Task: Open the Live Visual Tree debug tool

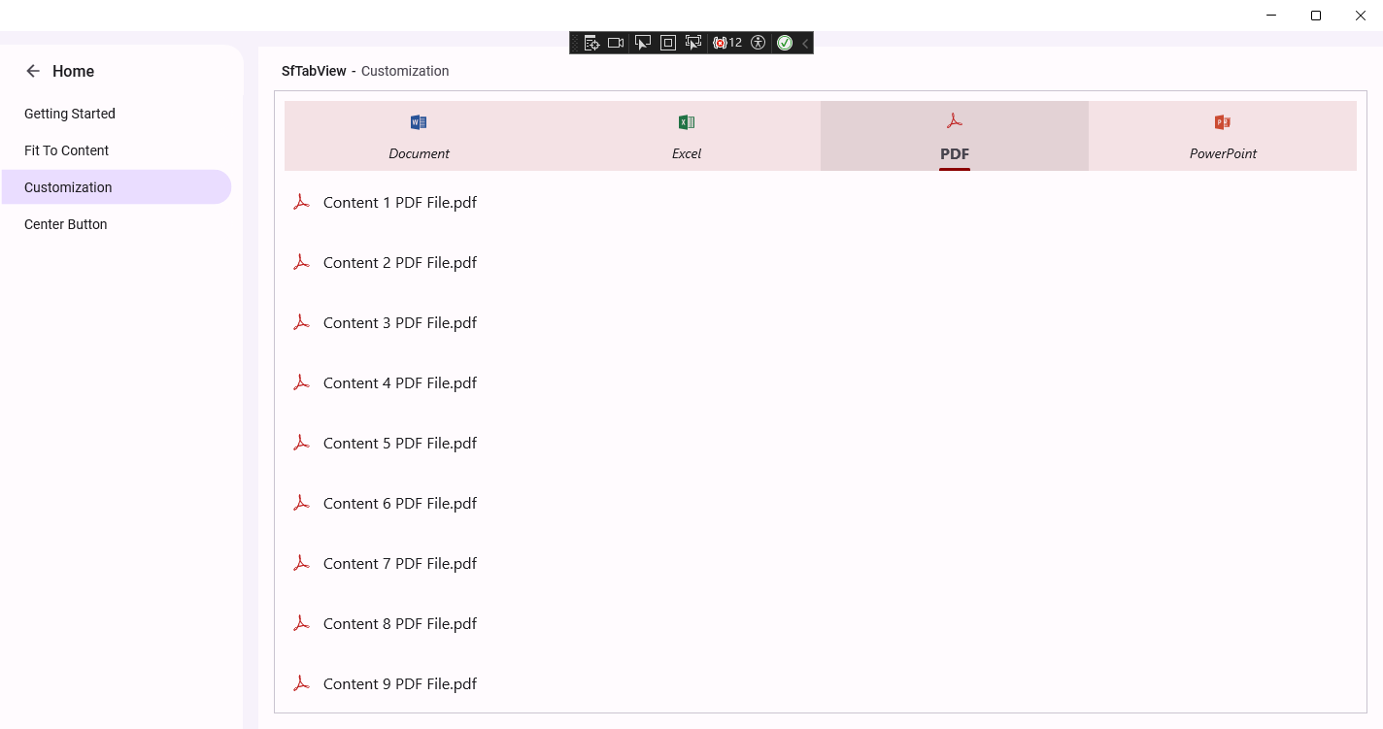Action: pyautogui.click(x=591, y=43)
